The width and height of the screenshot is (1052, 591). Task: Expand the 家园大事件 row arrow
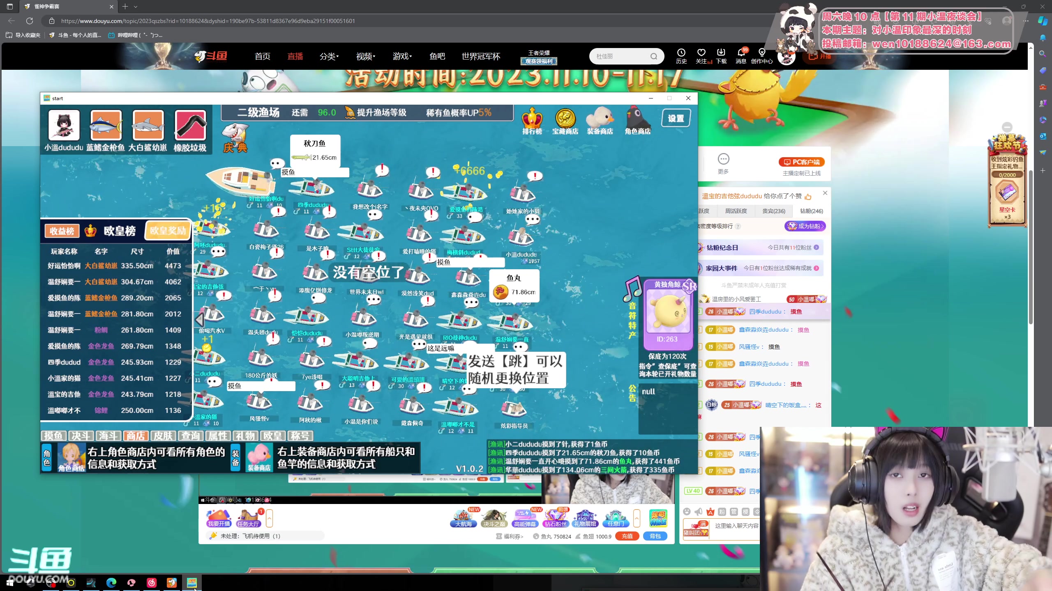(817, 268)
